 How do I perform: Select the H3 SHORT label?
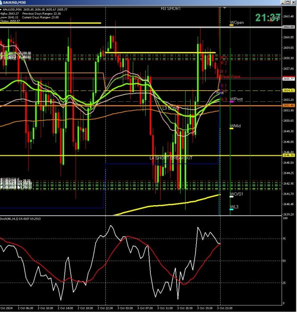[171, 8]
